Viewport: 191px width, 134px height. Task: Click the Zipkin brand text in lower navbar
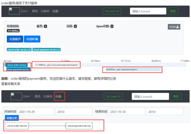tap(26, 96)
